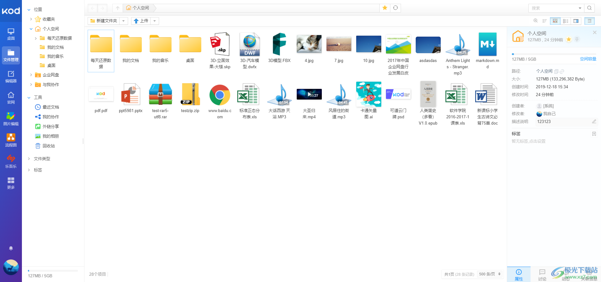Switch to list view mode

(x=566, y=21)
